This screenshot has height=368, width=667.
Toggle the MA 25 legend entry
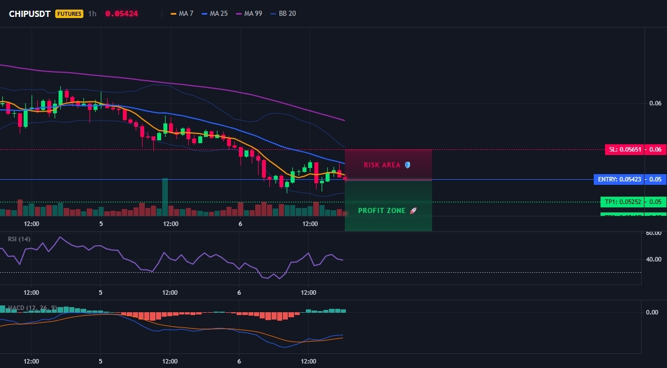pos(215,14)
